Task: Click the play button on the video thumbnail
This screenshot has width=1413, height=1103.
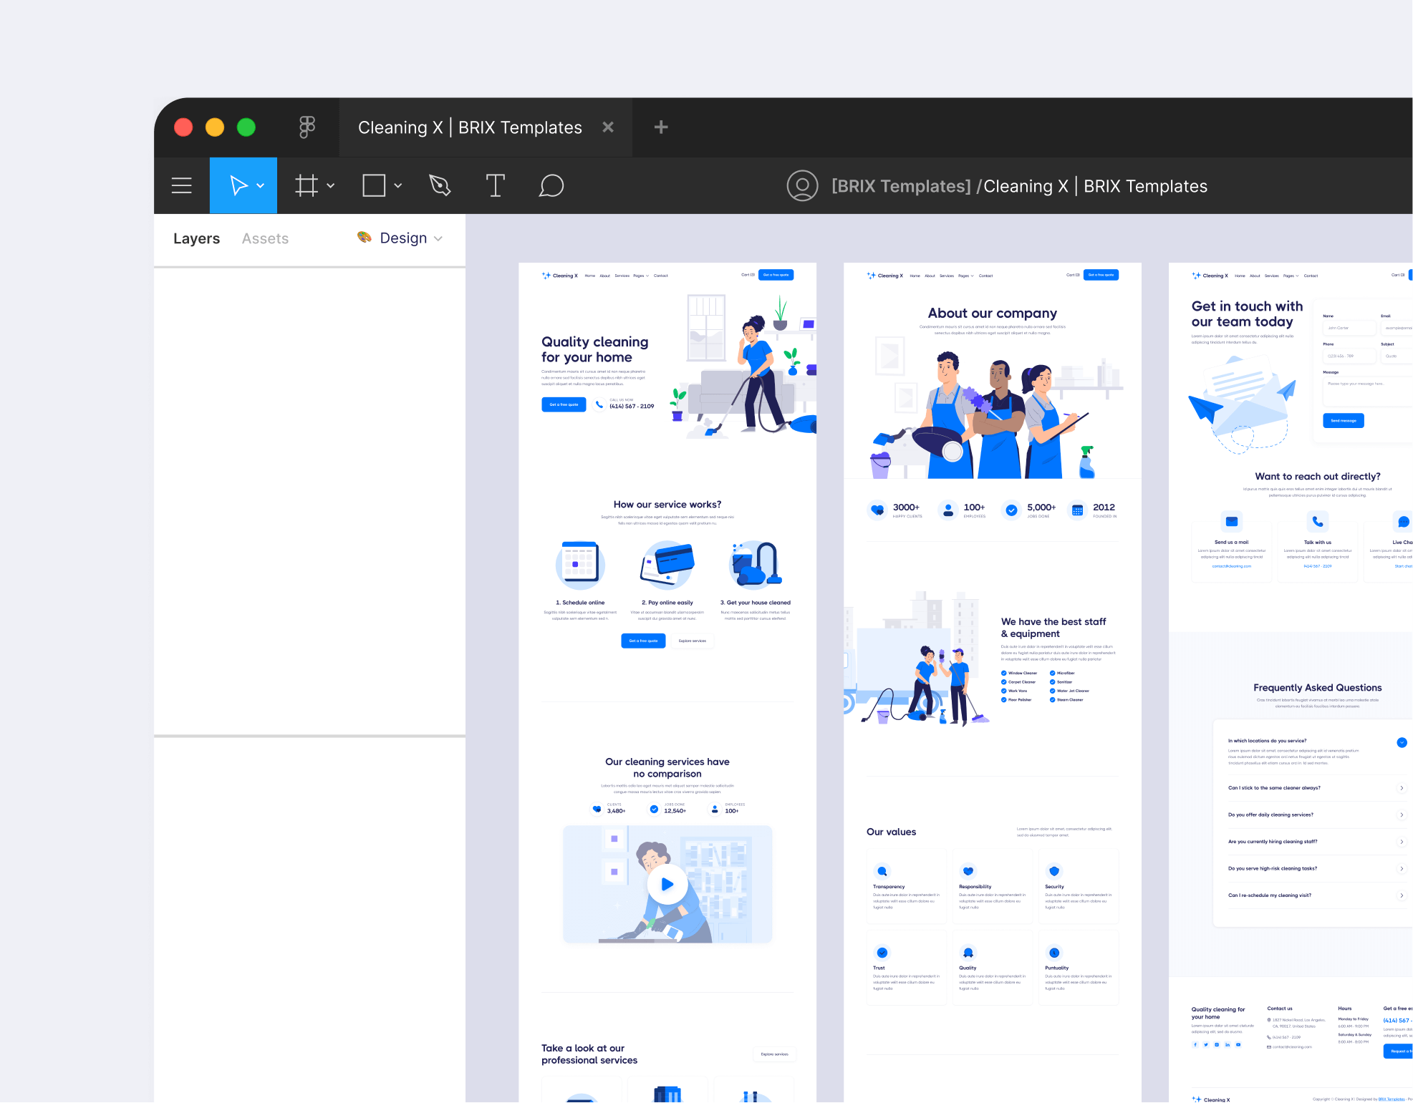Action: coord(667,884)
